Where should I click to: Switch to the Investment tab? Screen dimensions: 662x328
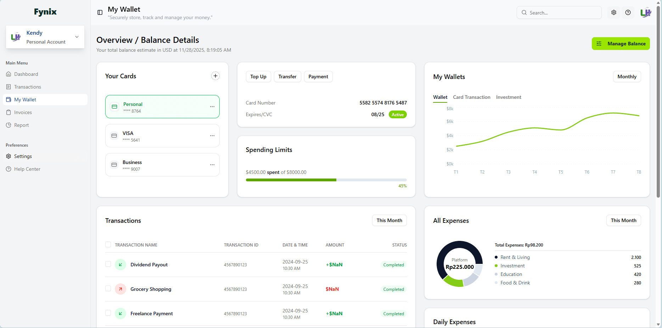[509, 97]
